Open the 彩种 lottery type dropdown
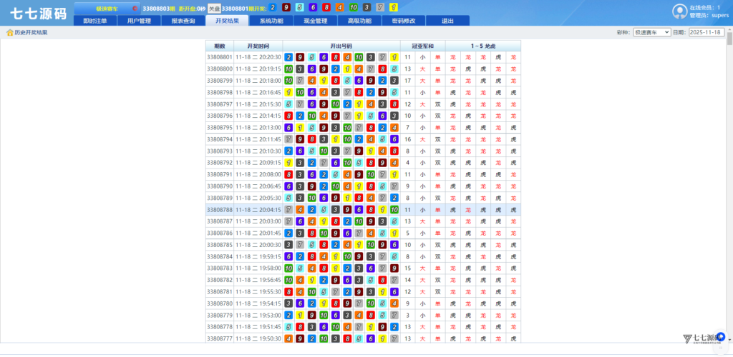The width and height of the screenshot is (733, 357). 651,32
